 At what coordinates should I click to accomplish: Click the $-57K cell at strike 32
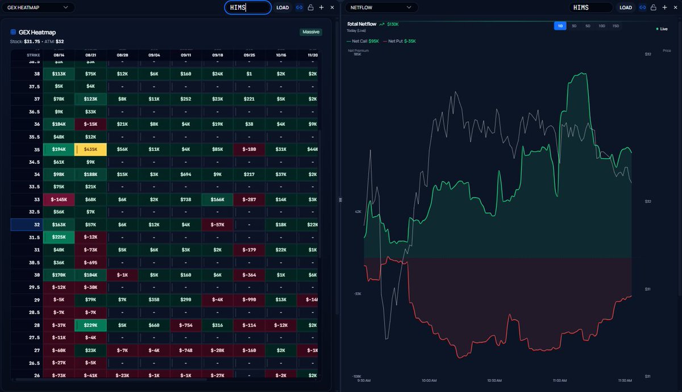click(218, 224)
